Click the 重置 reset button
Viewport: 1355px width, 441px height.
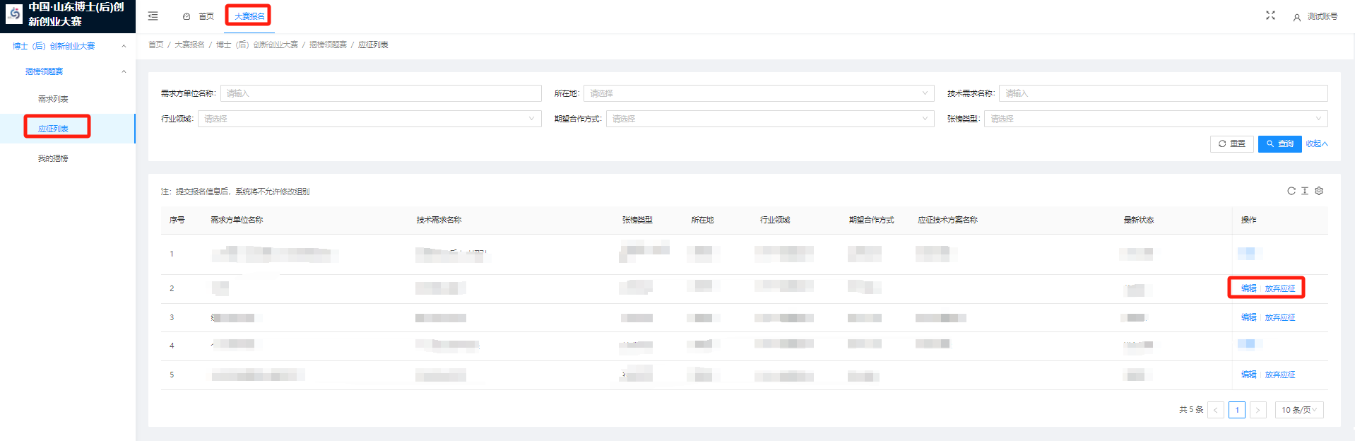(x=1231, y=143)
